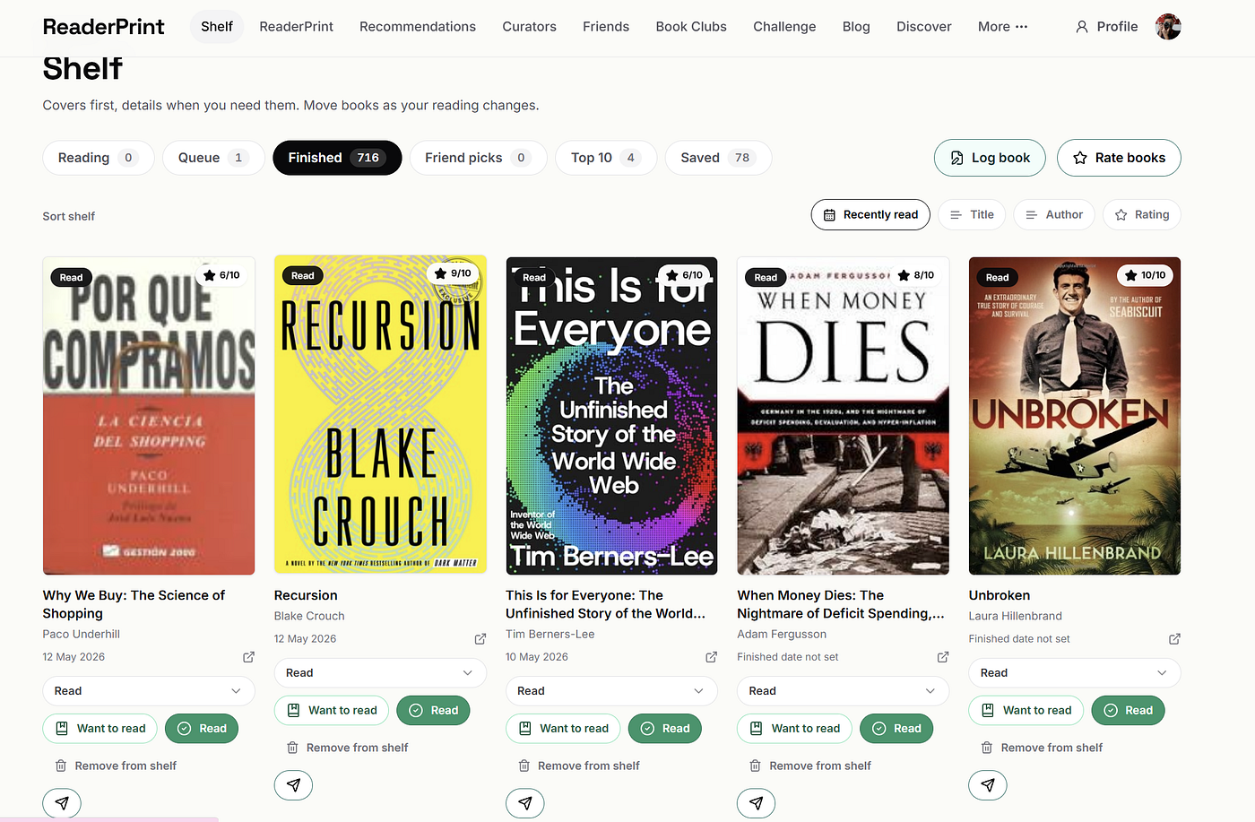The image size is (1255, 822).
Task: Expand the More navigation menu
Action: (1003, 27)
